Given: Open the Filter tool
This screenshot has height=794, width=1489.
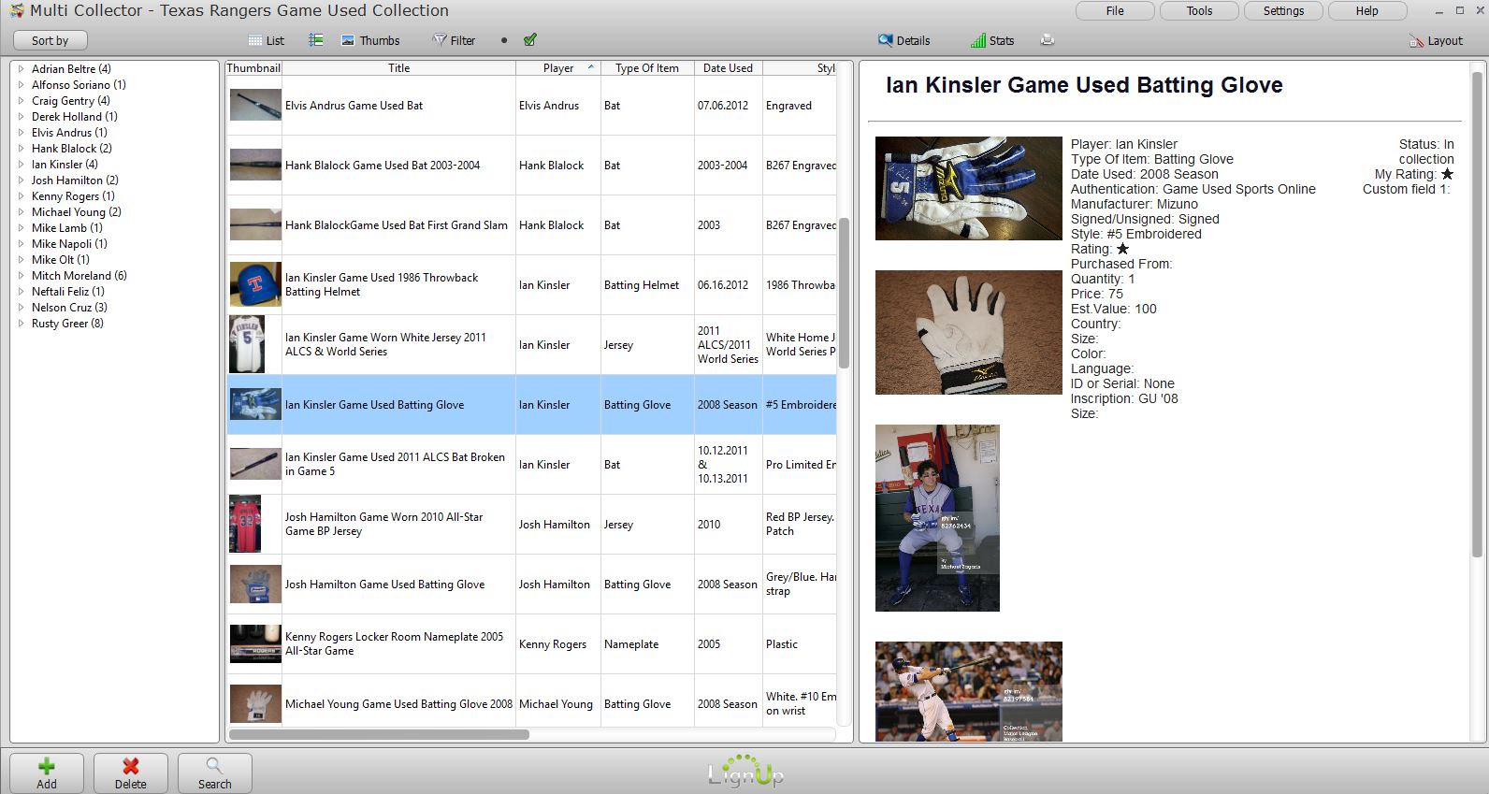Looking at the screenshot, I should [x=454, y=40].
